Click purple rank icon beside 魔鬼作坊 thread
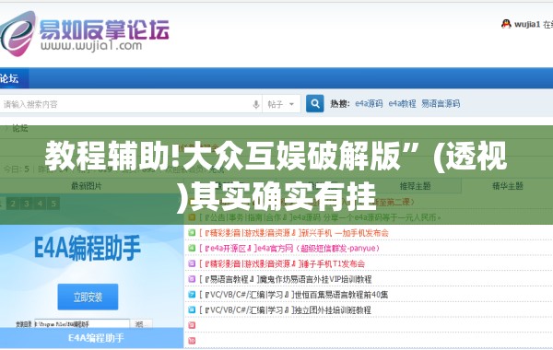Viewport: 553px width, 350px height. pyautogui.click(x=192, y=279)
